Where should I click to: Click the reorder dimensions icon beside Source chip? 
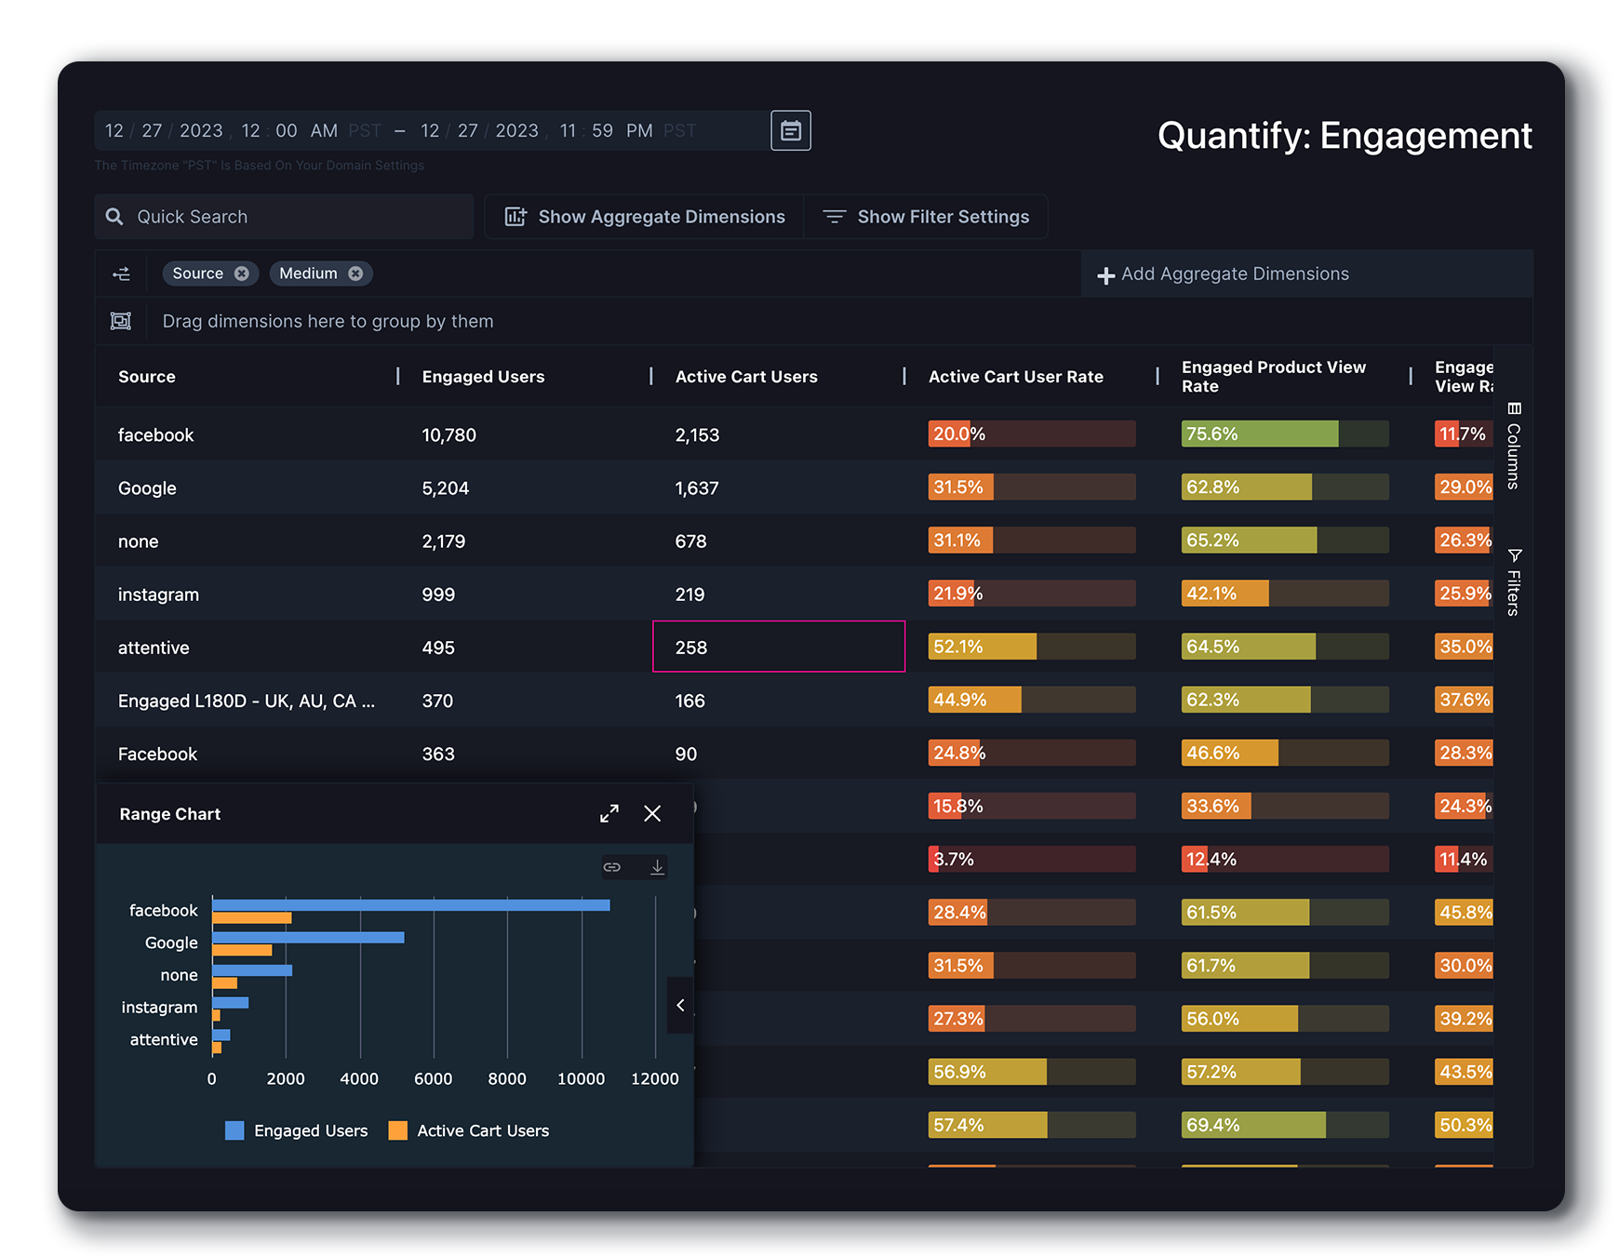tap(121, 273)
